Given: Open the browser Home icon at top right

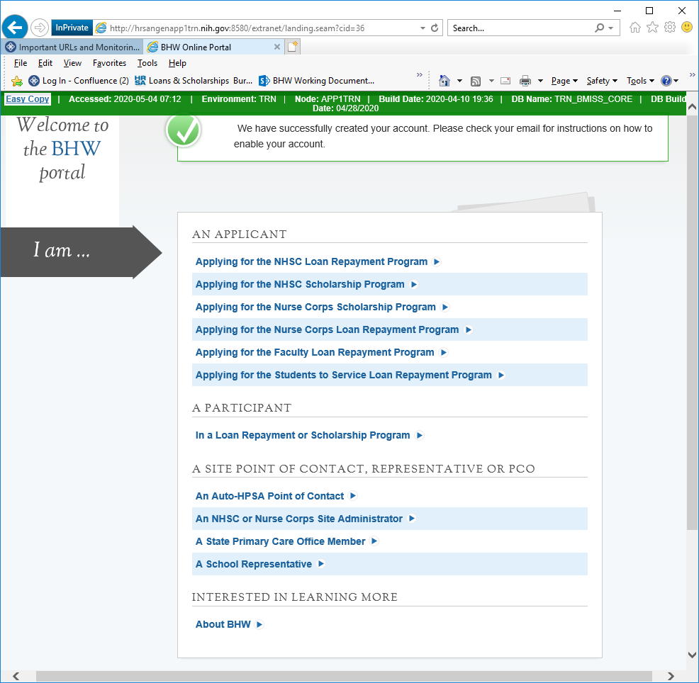Looking at the screenshot, I should click(634, 28).
